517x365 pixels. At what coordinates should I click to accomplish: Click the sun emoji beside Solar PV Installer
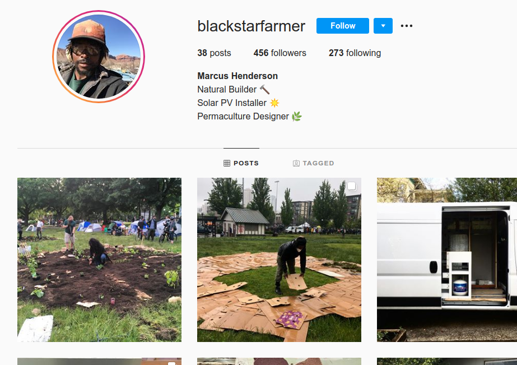274,103
